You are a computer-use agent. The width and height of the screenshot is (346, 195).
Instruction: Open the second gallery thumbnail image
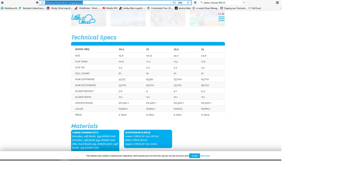pyautogui.click(x=128, y=19)
